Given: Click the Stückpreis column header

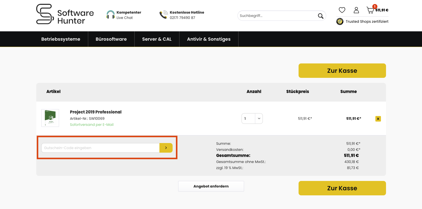Looking at the screenshot, I should (x=298, y=91).
